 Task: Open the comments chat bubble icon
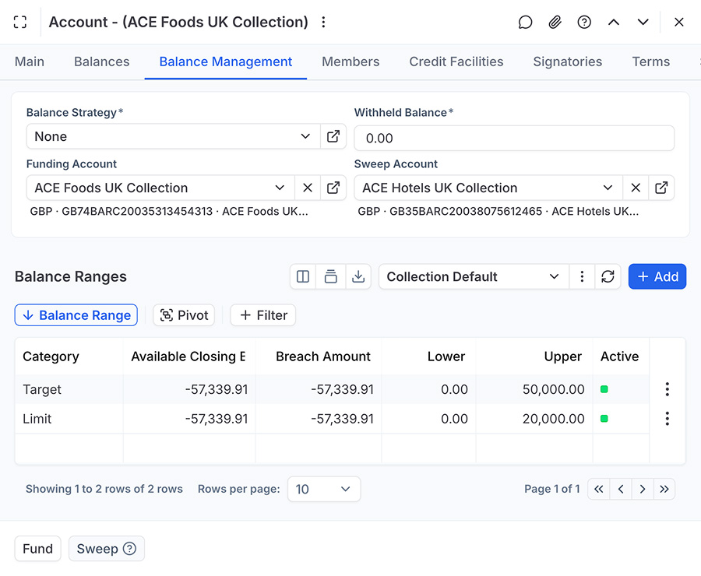coord(526,23)
